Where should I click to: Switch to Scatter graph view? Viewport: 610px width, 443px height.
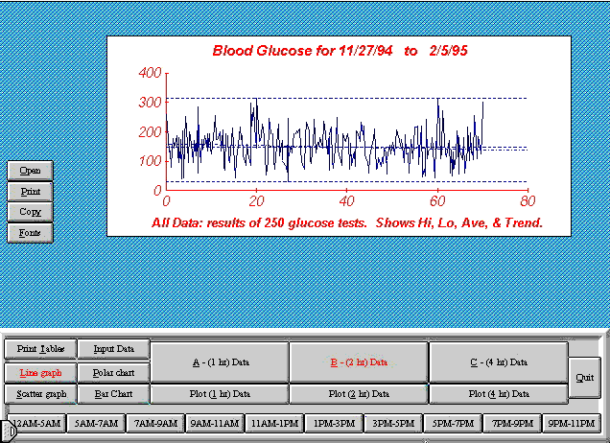pos(40,393)
